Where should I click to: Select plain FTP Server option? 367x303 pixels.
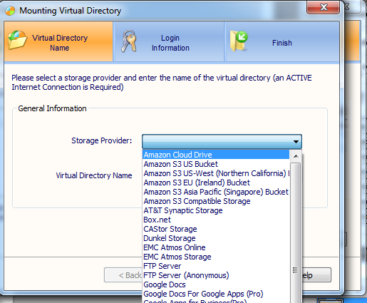pyautogui.click(x=216, y=266)
